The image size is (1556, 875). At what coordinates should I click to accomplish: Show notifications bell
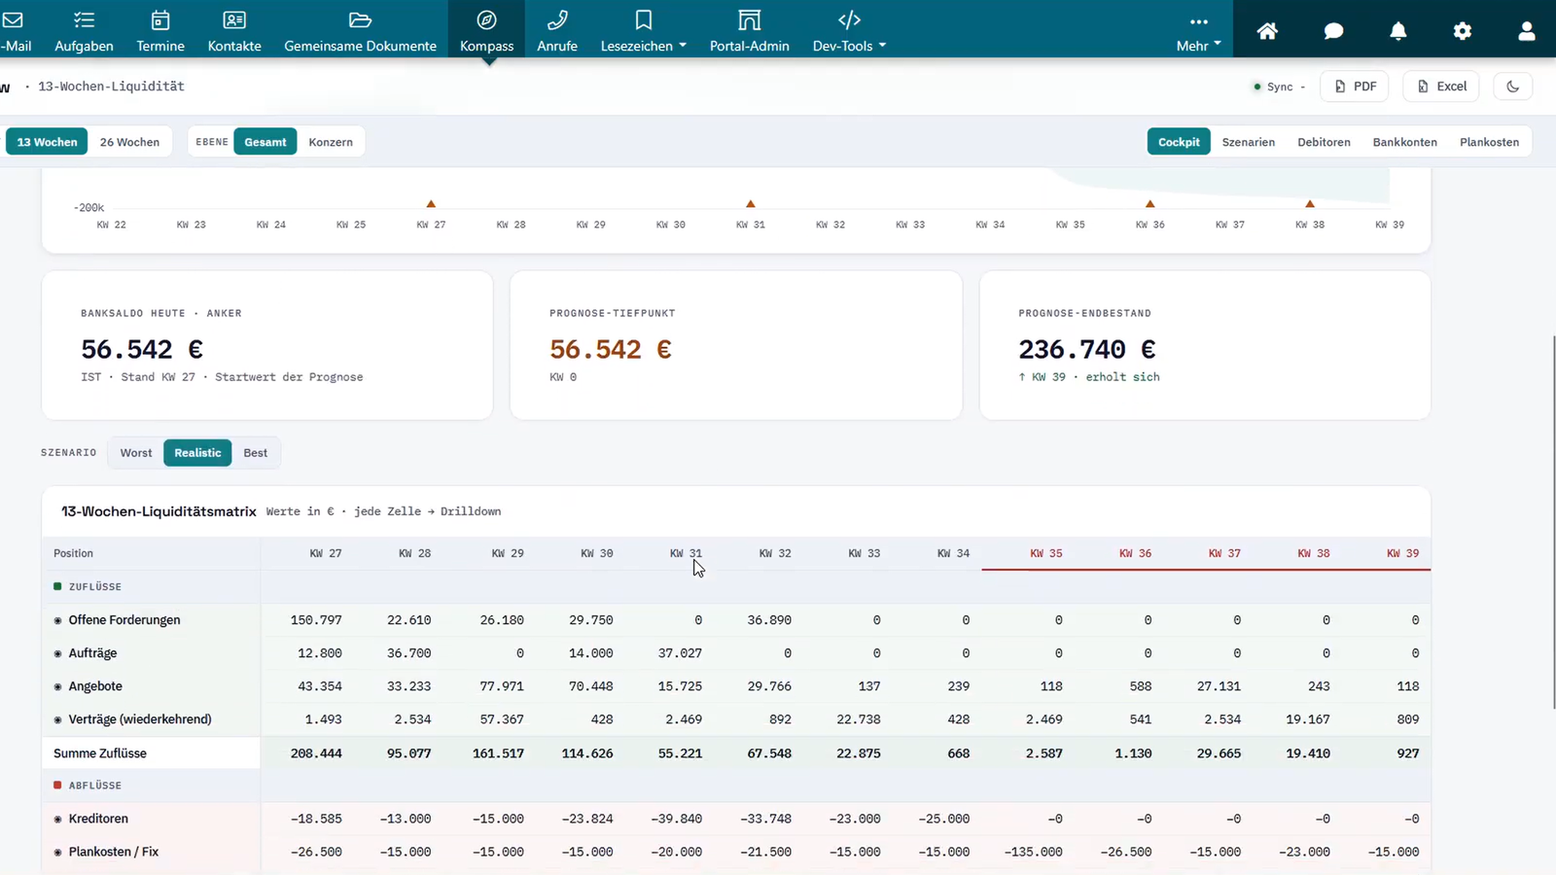(1398, 31)
